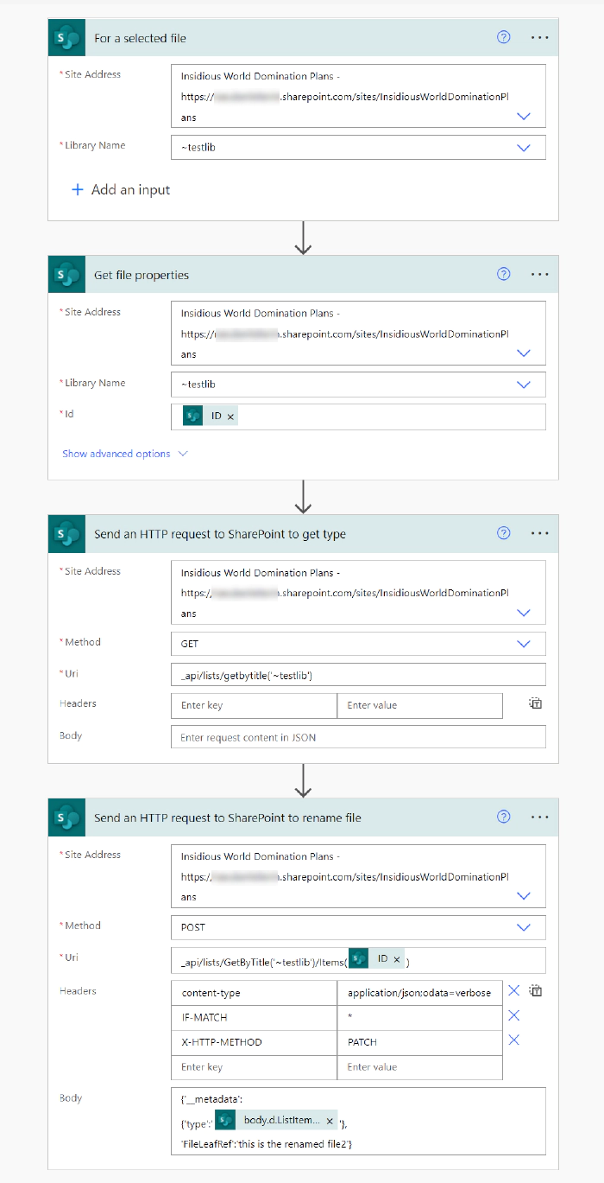Switch 'rename file' headers to text mode
The height and width of the screenshot is (1183, 604).
536,991
